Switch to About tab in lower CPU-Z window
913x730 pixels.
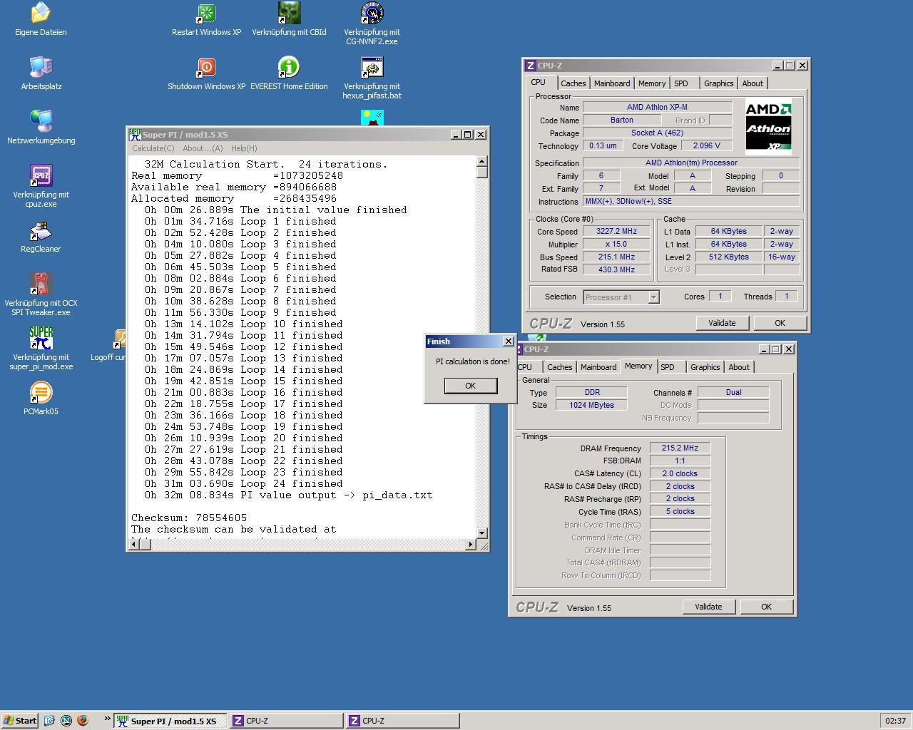tap(739, 367)
